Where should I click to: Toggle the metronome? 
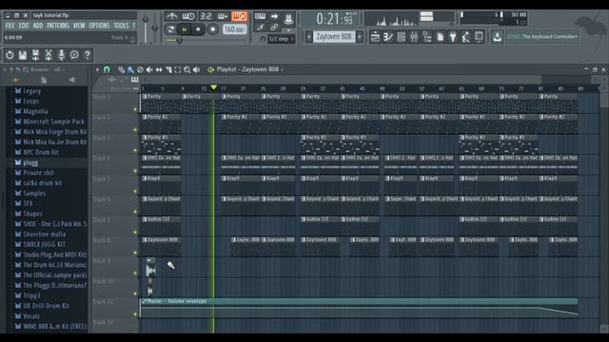point(171,16)
